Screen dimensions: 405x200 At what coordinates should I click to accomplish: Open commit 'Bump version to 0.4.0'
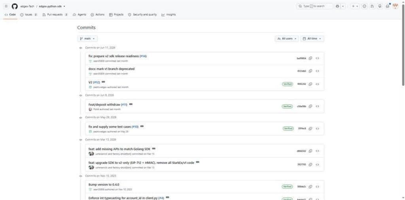pyautogui.click(x=104, y=185)
